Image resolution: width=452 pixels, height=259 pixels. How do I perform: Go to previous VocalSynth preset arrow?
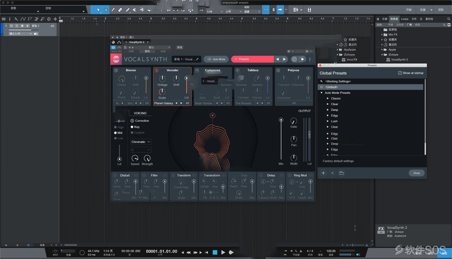(x=277, y=59)
